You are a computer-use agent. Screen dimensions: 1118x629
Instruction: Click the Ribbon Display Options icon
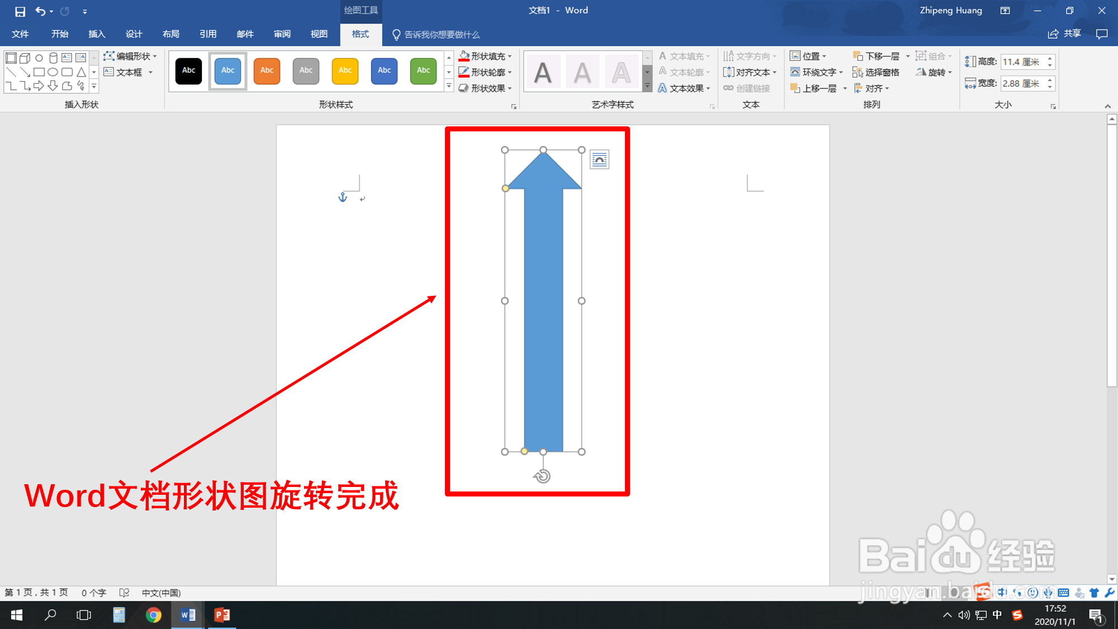1005,11
